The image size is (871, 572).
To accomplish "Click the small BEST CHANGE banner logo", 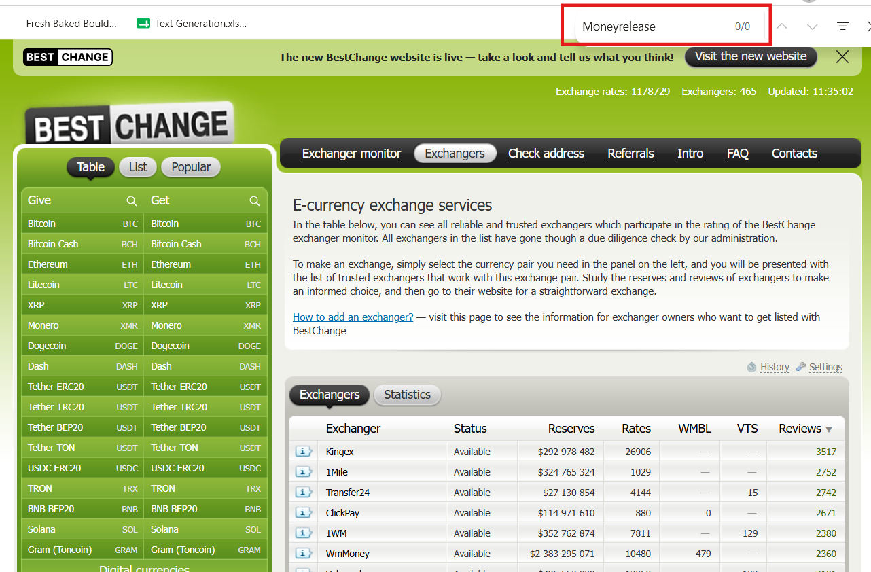I will coord(68,57).
